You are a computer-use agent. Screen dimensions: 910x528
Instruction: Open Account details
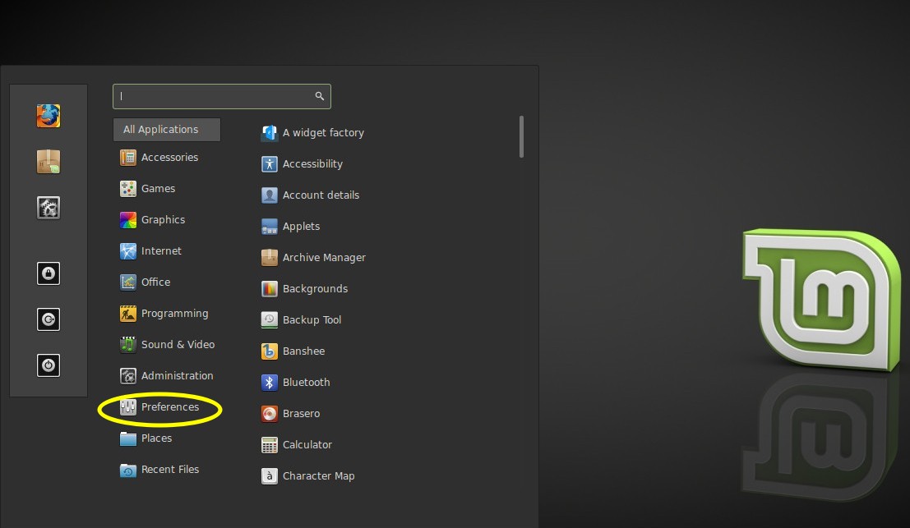click(x=311, y=195)
